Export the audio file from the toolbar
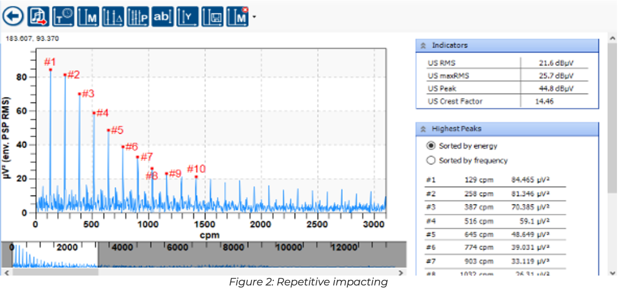This screenshot has height=297, width=619. (x=38, y=17)
